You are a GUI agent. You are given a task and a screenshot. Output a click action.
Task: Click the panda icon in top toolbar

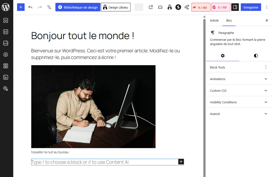170,7
